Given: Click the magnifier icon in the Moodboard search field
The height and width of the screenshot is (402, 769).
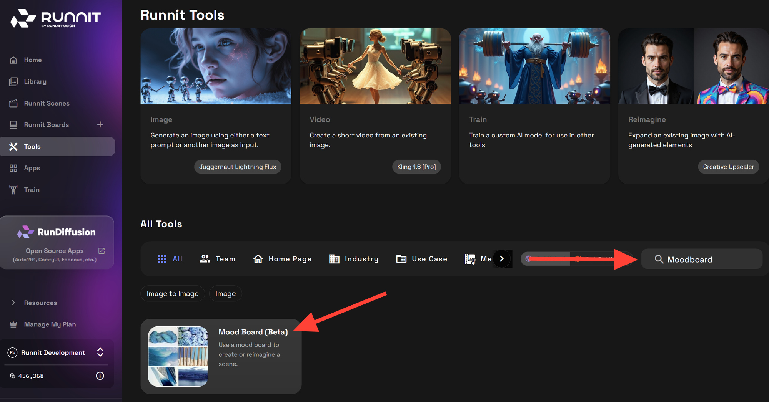Looking at the screenshot, I should pos(659,259).
